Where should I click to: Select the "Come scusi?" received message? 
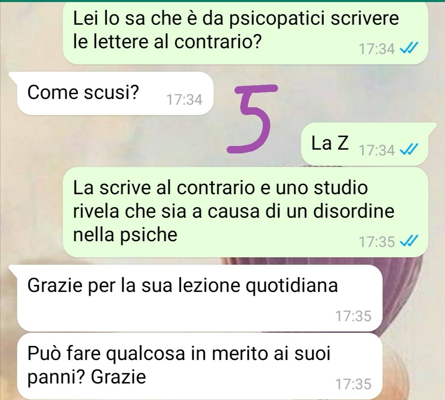pyautogui.click(x=115, y=94)
